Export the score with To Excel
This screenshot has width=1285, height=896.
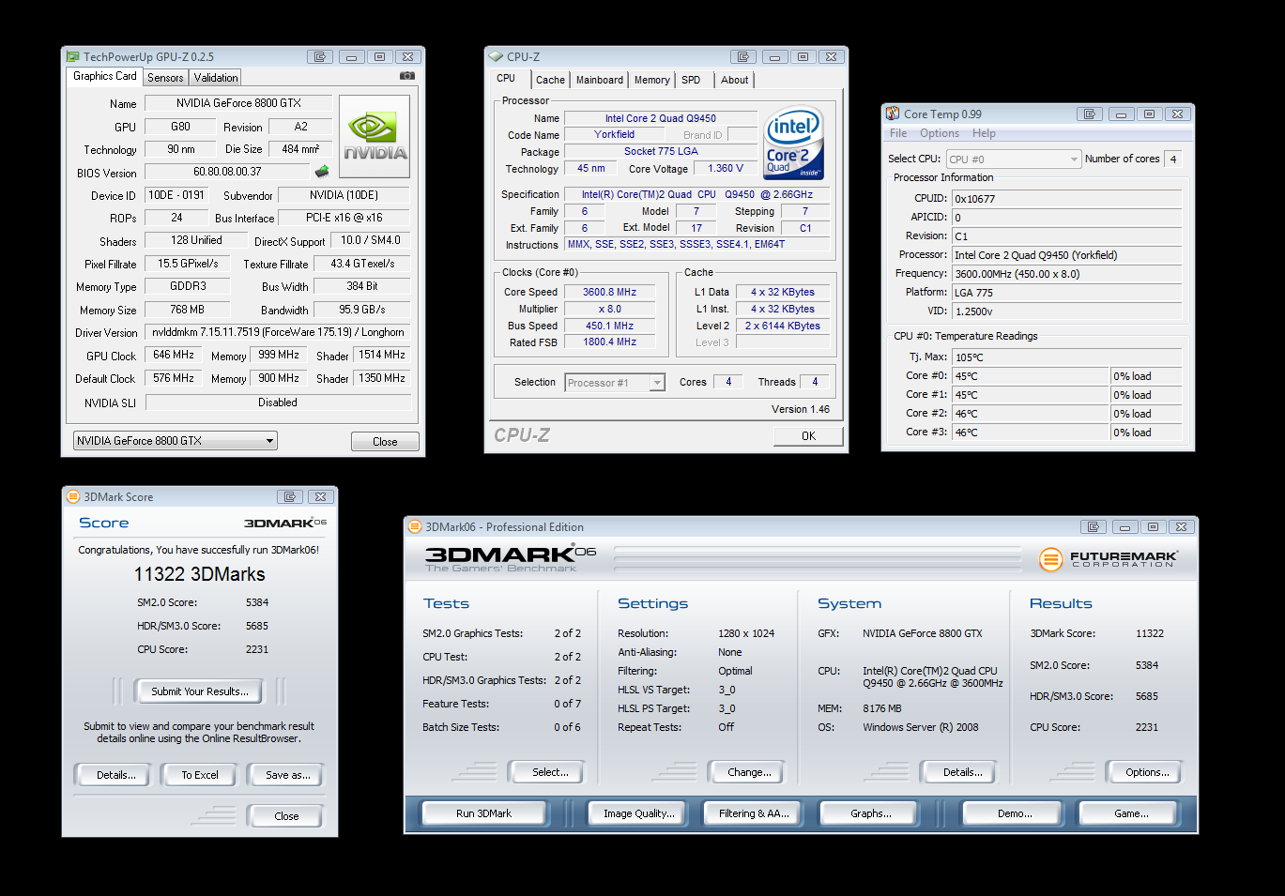point(200,775)
